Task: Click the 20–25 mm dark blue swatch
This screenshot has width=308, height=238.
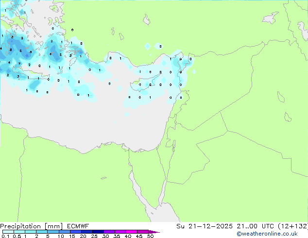Action: (87, 232)
